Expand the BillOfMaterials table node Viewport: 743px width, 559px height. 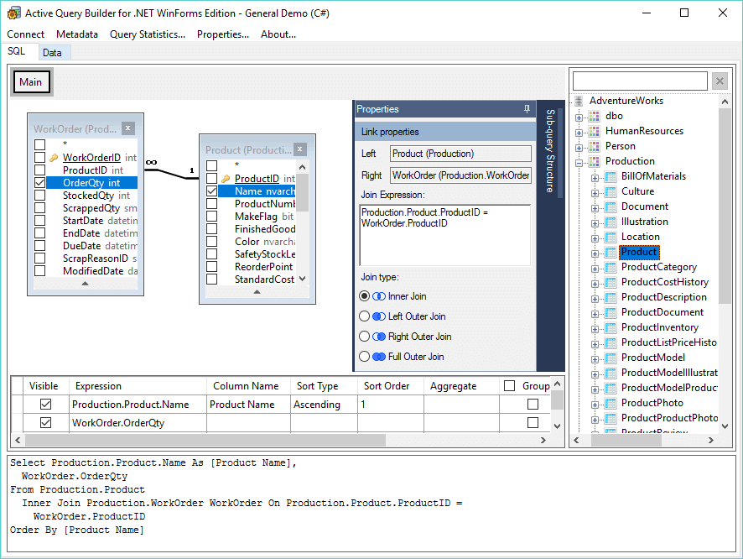click(x=595, y=178)
